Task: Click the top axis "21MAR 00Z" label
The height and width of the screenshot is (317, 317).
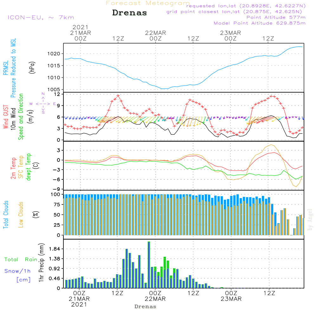Action: pos(81,36)
